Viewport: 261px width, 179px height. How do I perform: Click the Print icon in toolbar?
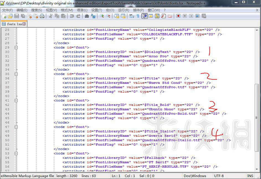click(x=42, y=16)
